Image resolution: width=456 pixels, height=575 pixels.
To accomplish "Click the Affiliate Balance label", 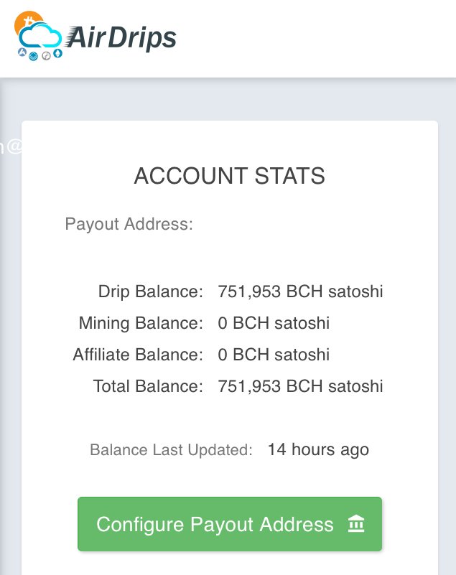I will pos(138,355).
